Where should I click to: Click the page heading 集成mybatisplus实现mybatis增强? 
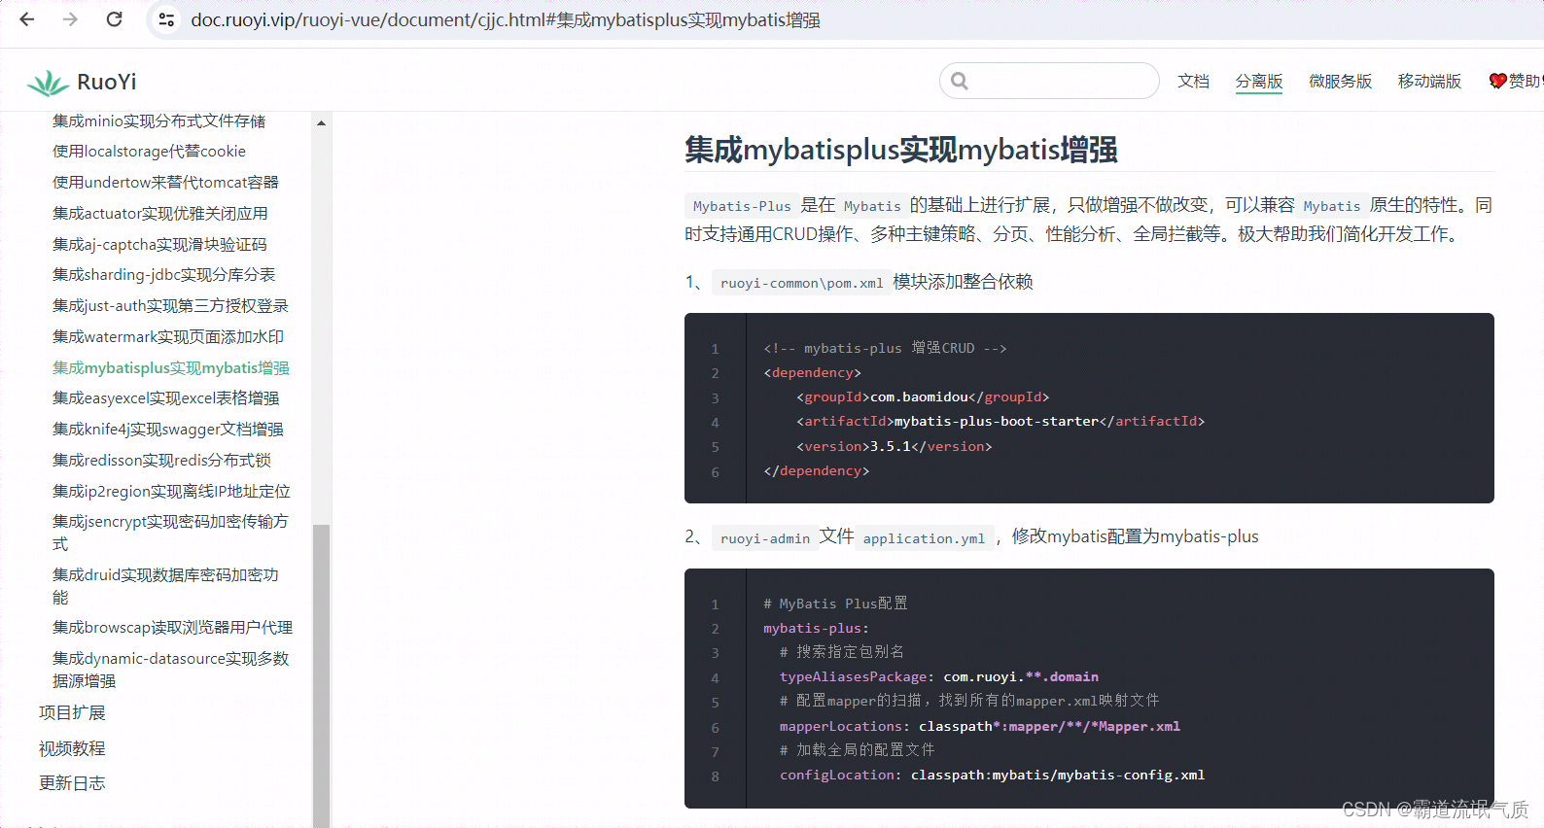pyautogui.click(x=900, y=150)
